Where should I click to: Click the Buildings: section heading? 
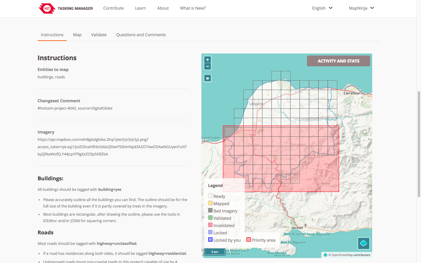coord(50,179)
